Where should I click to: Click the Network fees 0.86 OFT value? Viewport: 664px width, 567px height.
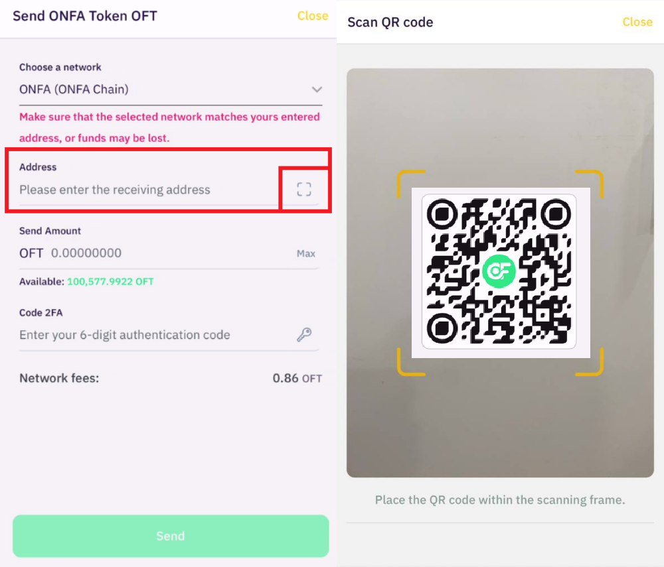point(297,379)
